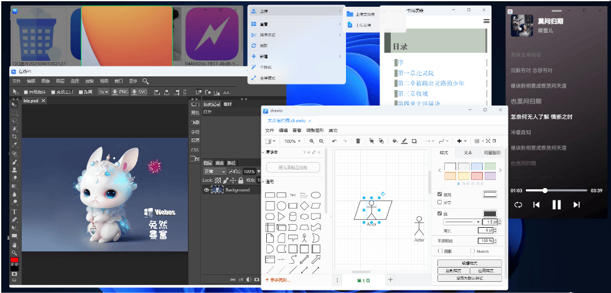This screenshot has height=293, width=611.
Task: Open the 1x scale dropdown in photo editor
Action: click(103, 92)
